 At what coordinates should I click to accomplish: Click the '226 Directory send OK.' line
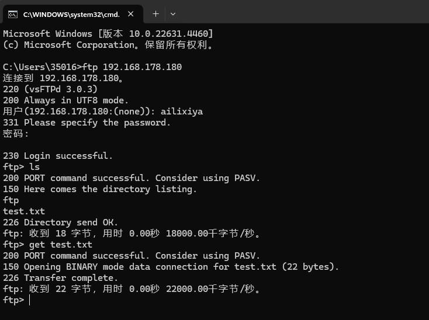click(60, 222)
